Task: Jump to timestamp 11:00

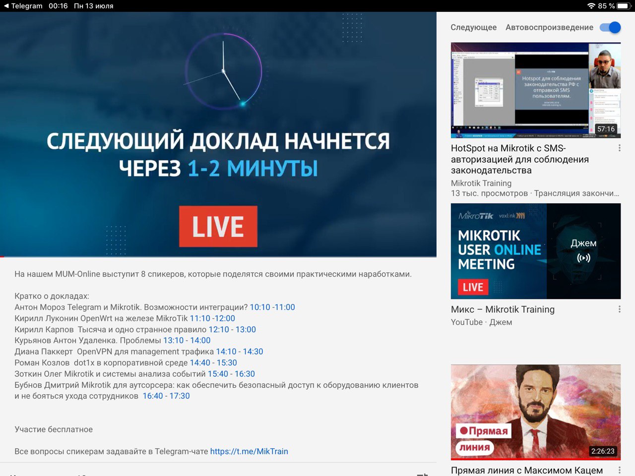Action: pyautogui.click(x=284, y=307)
